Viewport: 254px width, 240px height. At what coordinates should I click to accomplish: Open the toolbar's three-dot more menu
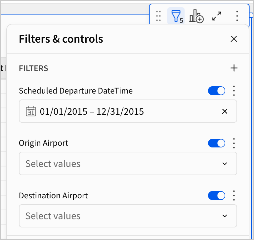click(237, 16)
